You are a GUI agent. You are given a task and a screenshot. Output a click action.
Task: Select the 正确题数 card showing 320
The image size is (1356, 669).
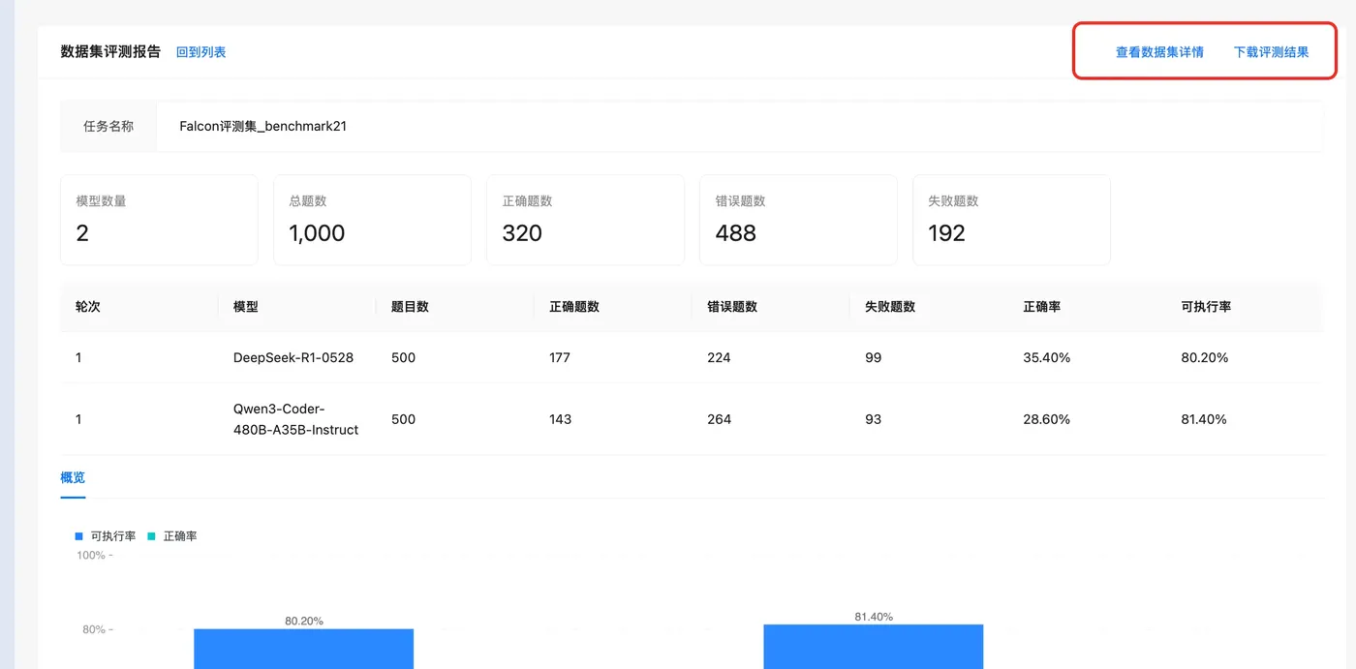tap(585, 220)
